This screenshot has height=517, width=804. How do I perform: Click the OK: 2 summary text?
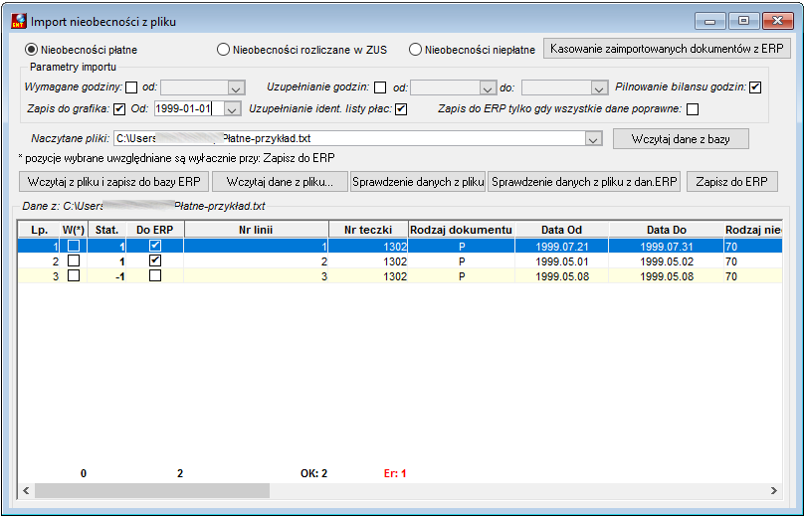click(x=313, y=473)
